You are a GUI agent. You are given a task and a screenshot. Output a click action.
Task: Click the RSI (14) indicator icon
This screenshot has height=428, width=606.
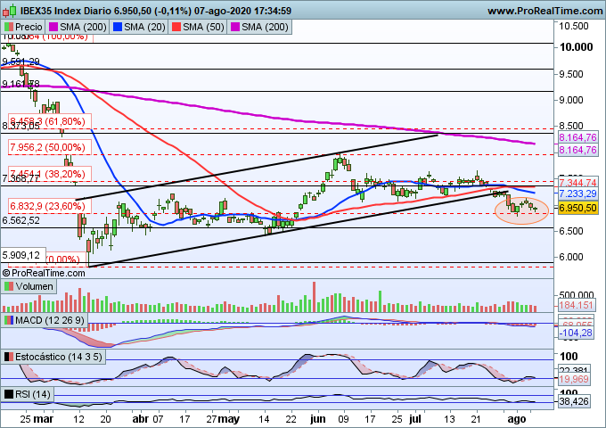[x=10, y=394]
